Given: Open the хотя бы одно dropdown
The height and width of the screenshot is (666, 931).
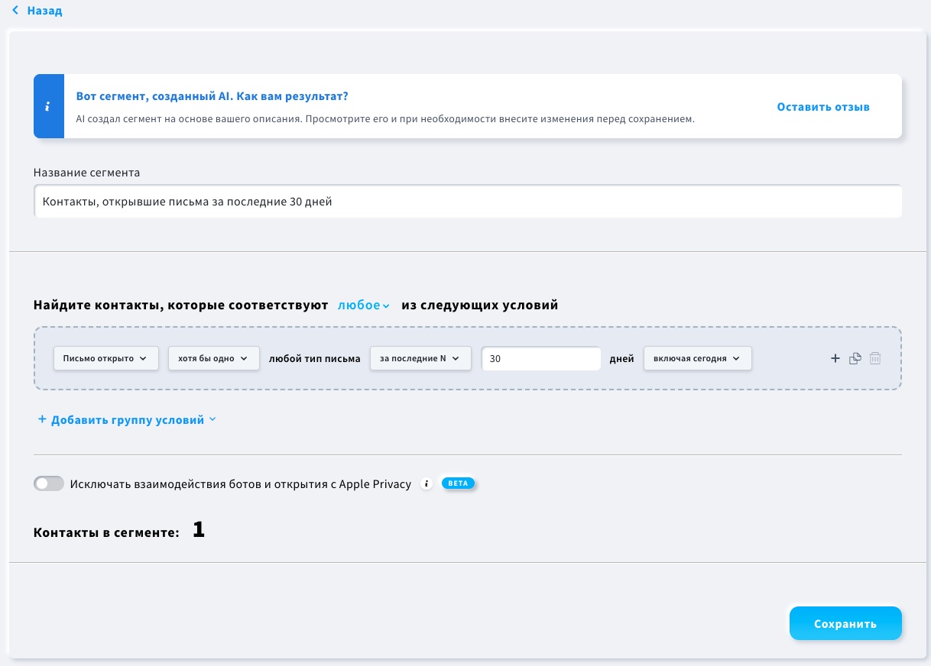Looking at the screenshot, I should point(213,358).
